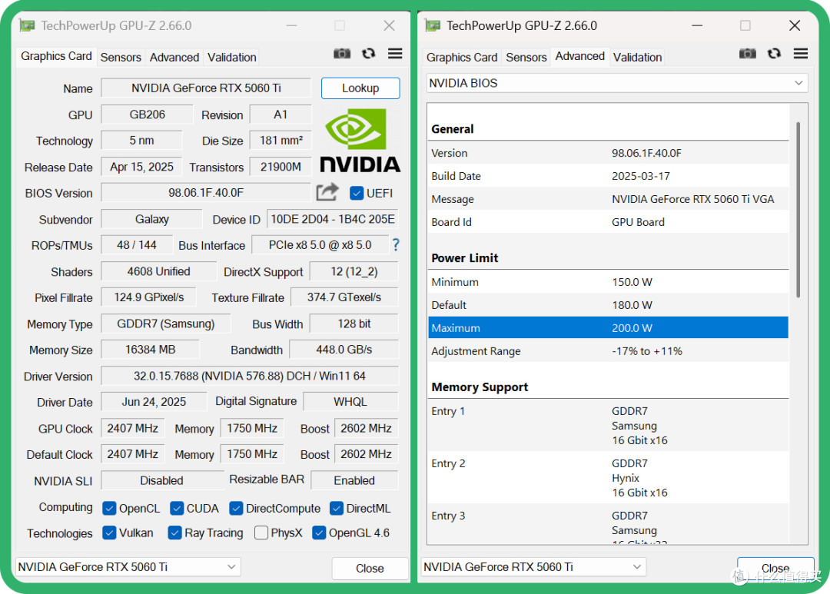Click the Bus Interface question mark icon

[x=396, y=244]
